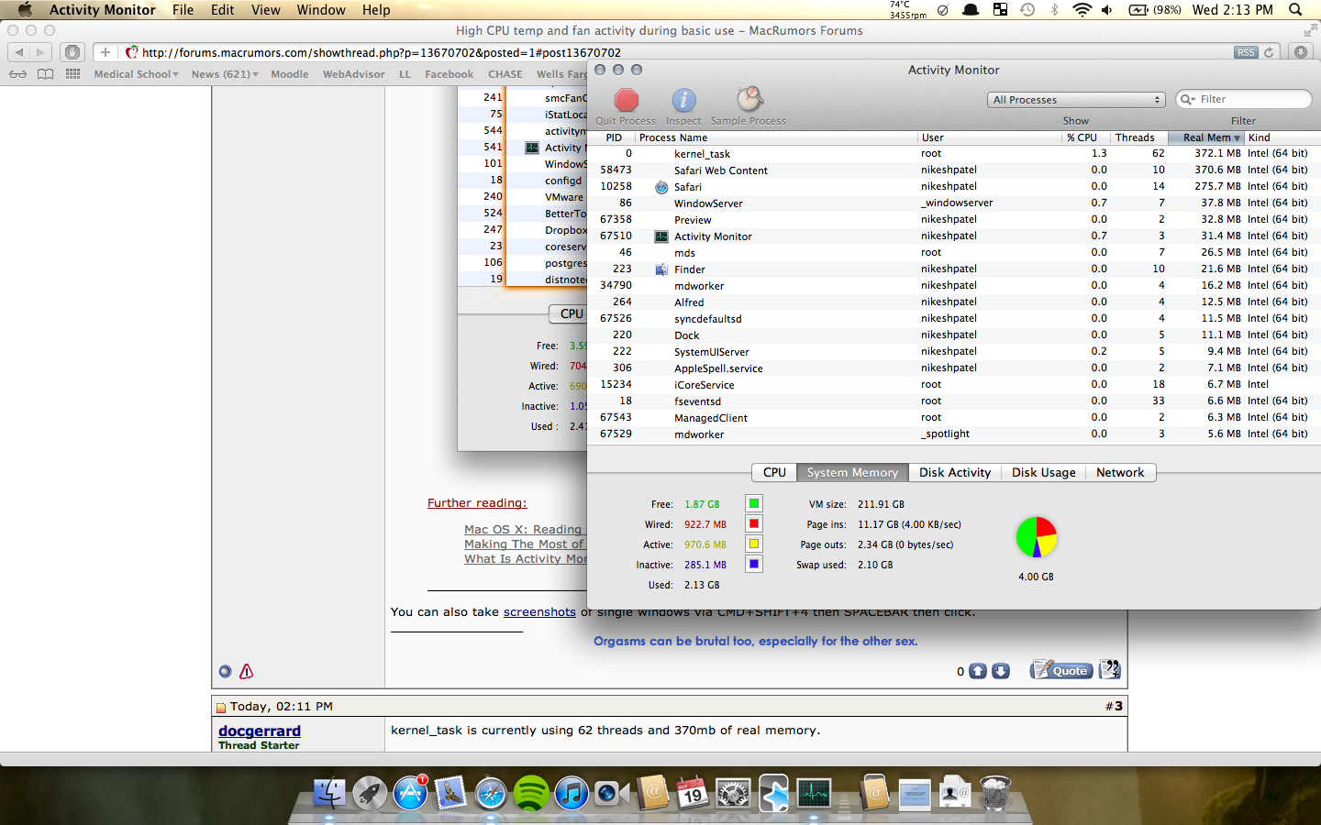
Task: Click the Inspect info icon
Action: 683,100
